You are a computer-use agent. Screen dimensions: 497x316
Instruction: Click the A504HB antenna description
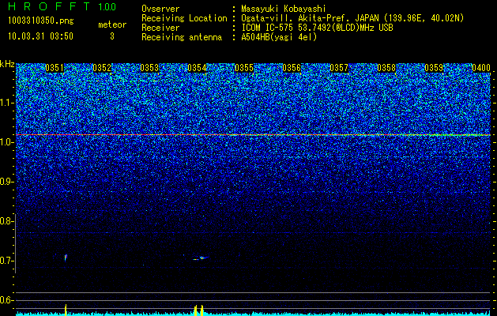[x=279, y=37]
